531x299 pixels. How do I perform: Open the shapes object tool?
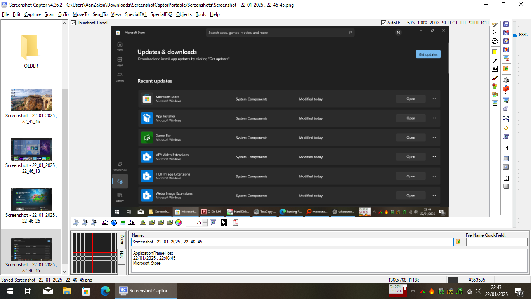[495, 86]
